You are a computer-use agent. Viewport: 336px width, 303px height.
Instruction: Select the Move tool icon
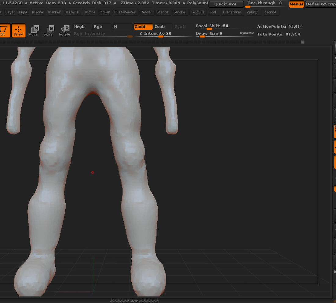click(x=33, y=31)
